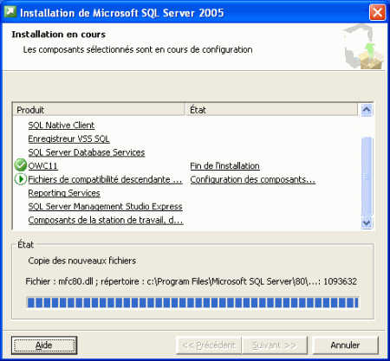
Task: Click the box installation graphic in the header
Action: pyautogui.click(x=365, y=47)
